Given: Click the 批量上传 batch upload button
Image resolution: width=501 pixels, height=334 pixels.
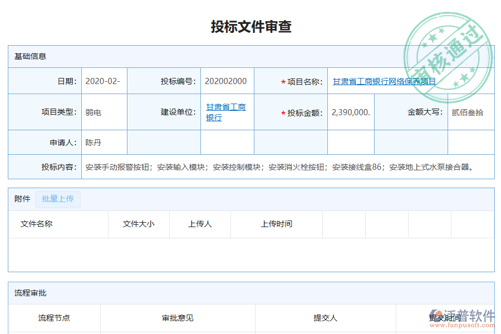Looking at the screenshot, I should tap(58, 199).
